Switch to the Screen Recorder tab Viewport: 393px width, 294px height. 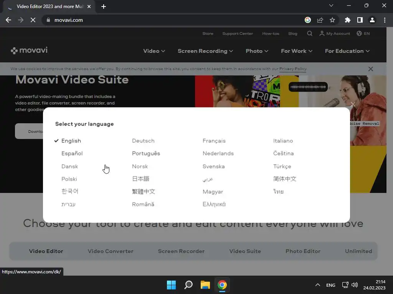[x=181, y=251]
